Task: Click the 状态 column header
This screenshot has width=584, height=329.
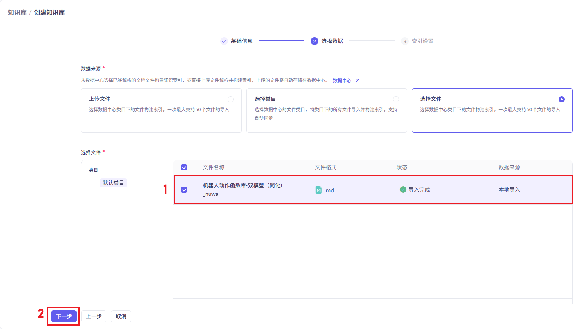Action: coord(402,167)
